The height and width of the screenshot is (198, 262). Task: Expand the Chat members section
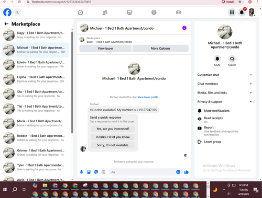coord(225,84)
